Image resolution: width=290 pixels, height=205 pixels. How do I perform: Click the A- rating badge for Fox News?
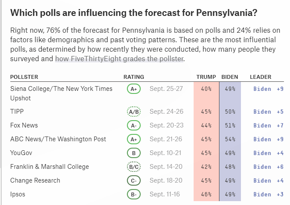click(x=134, y=125)
